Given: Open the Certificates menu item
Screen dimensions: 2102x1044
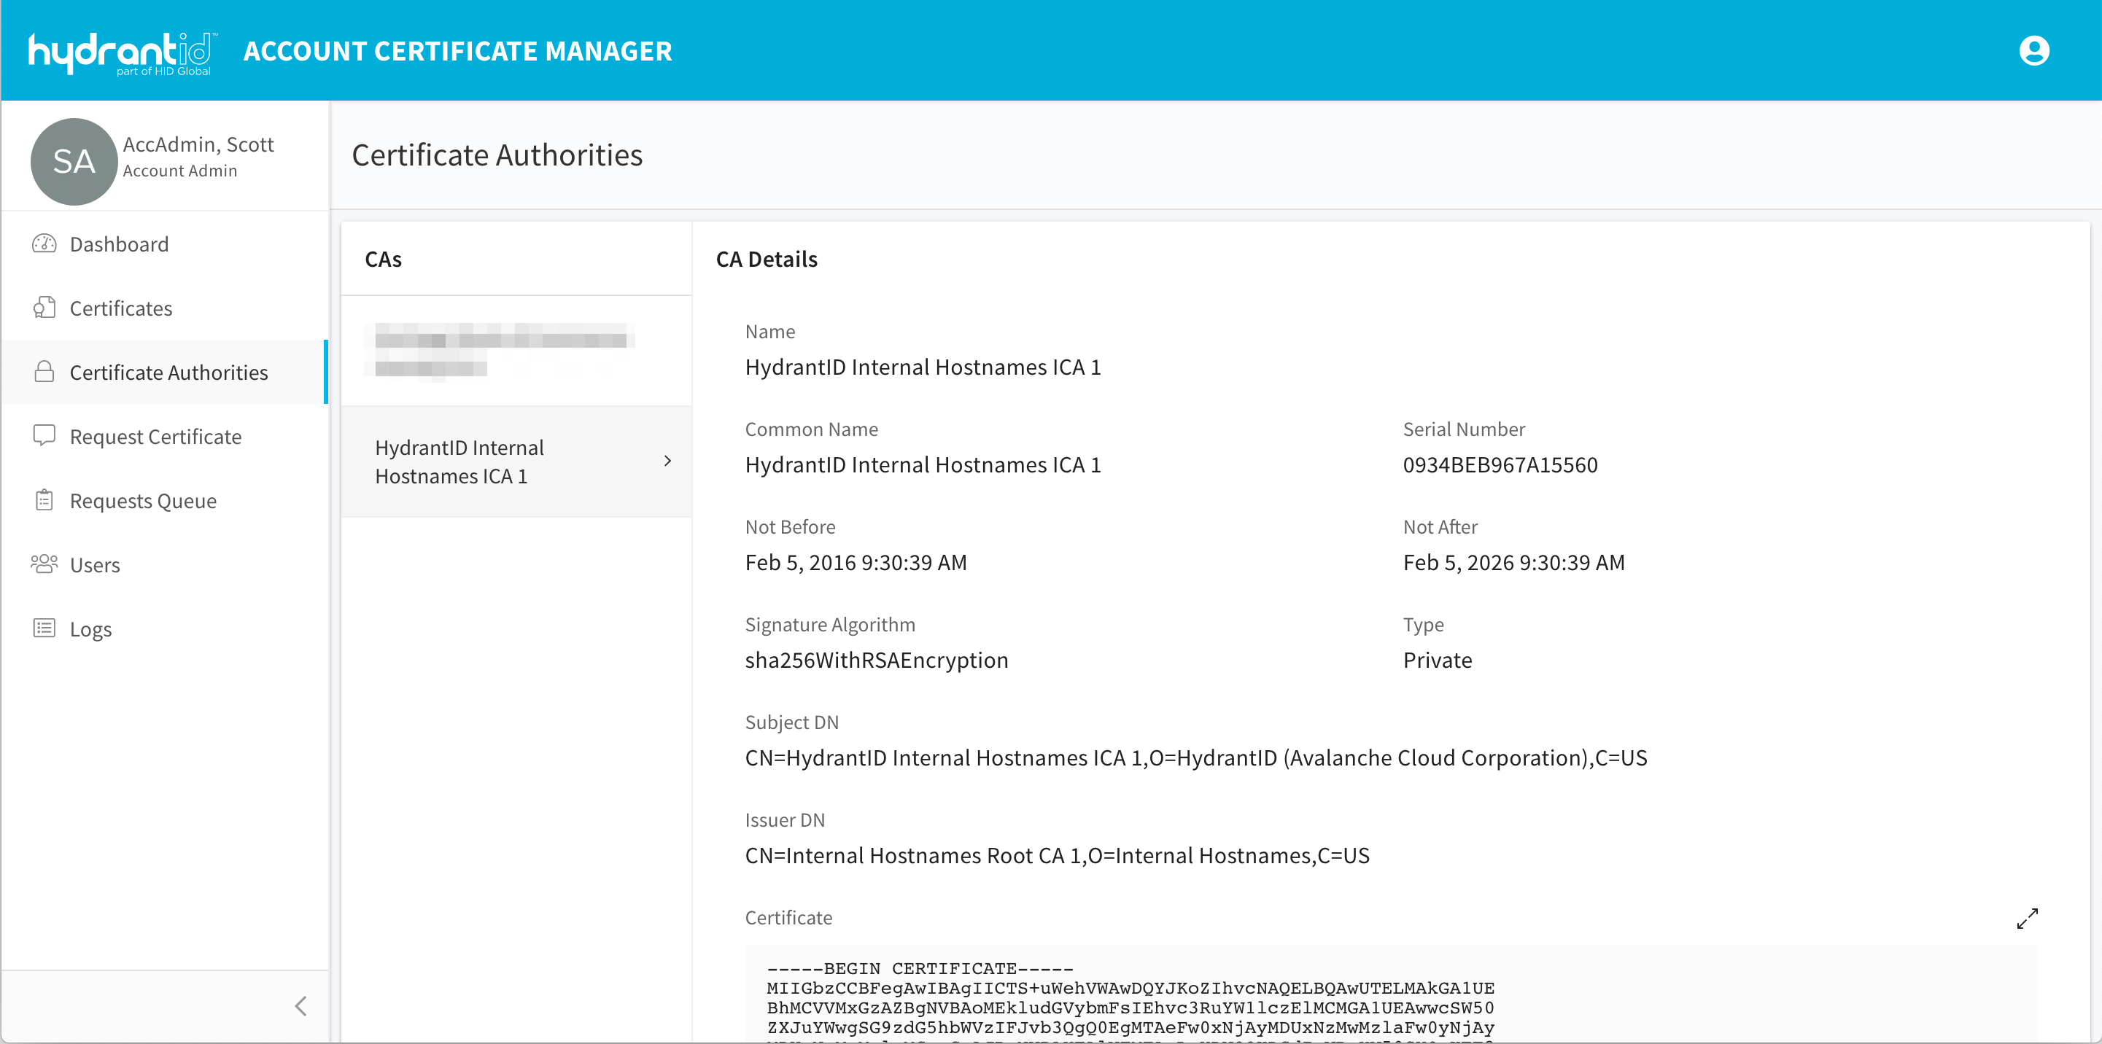Looking at the screenshot, I should point(165,308).
